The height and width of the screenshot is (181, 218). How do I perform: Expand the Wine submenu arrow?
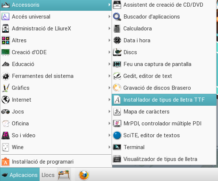109,147
